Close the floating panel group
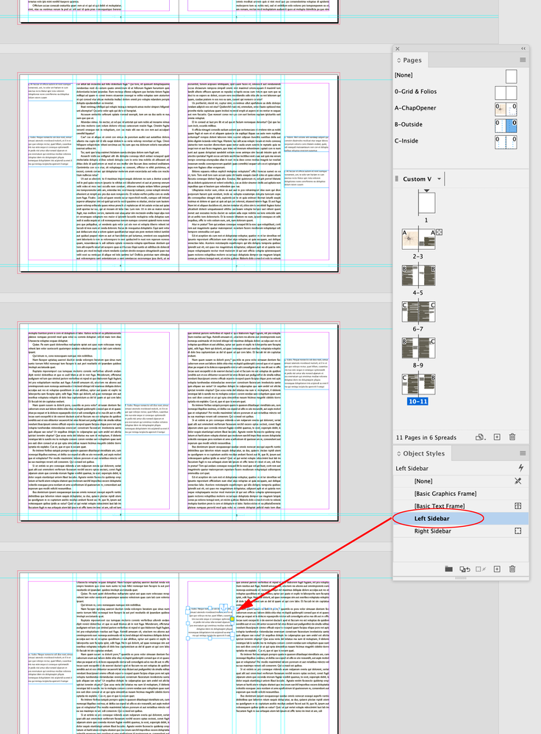The height and width of the screenshot is (734, 541). [x=397, y=48]
